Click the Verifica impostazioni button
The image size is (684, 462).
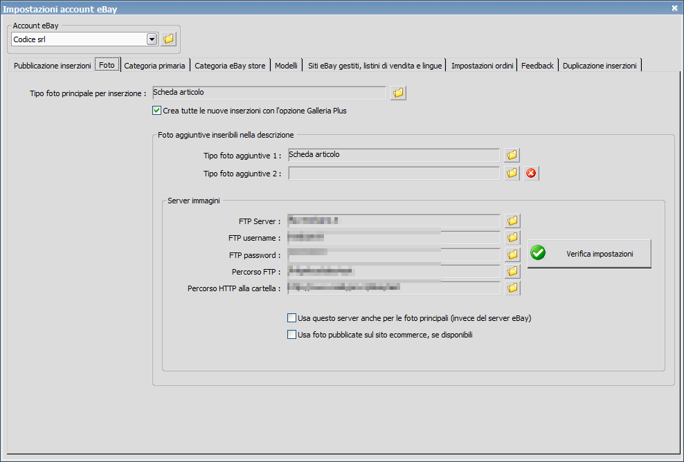coord(589,254)
